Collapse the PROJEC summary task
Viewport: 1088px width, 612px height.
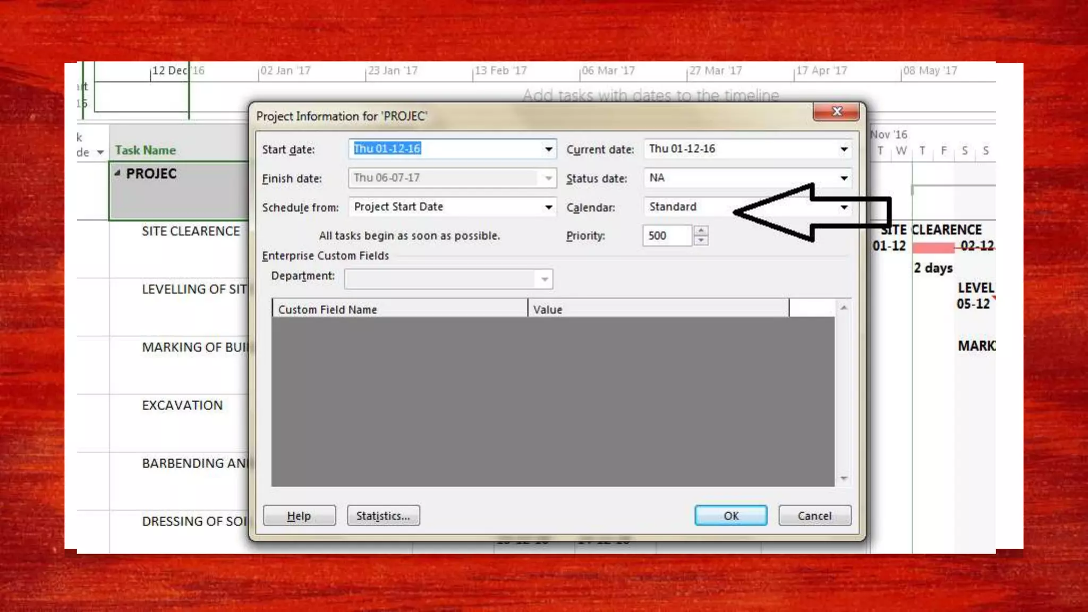coord(117,173)
